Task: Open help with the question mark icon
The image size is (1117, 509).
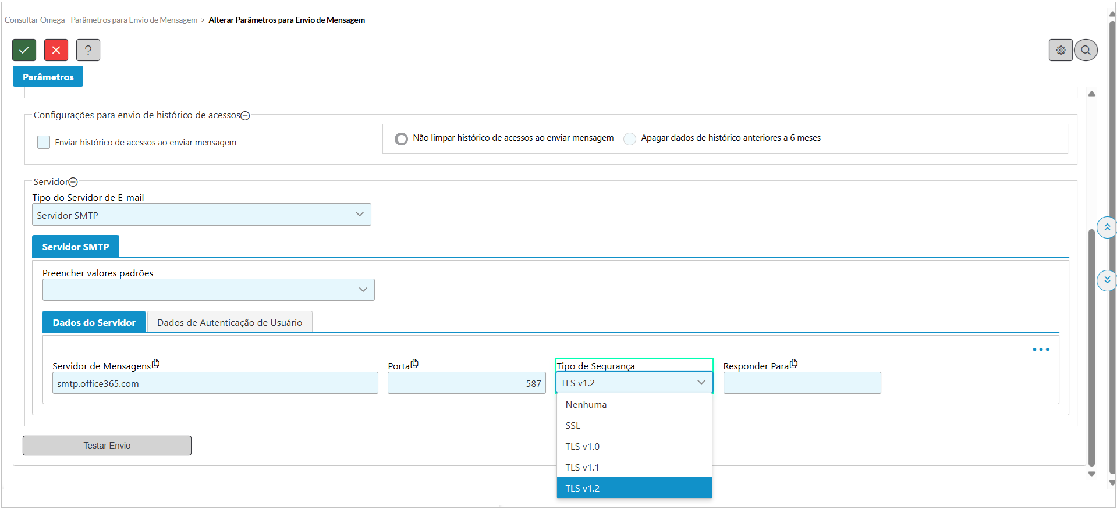Action: pyautogui.click(x=88, y=50)
